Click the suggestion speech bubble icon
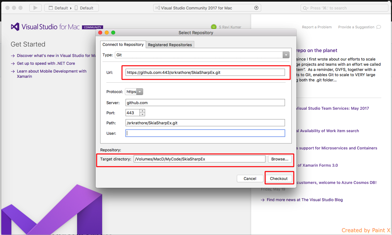The height and width of the screenshot is (235, 392). pos(378,27)
